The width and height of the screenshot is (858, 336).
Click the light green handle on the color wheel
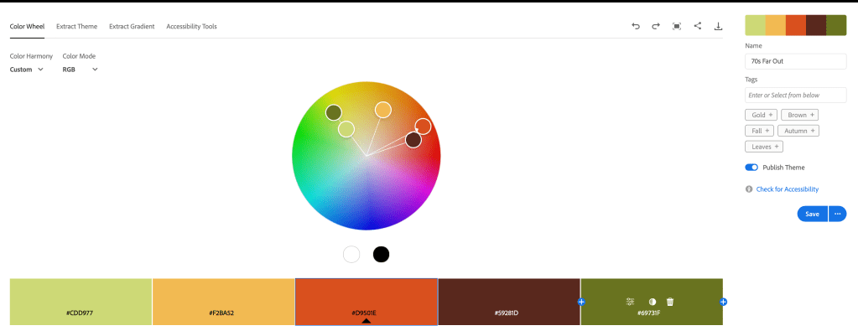[x=346, y=129]
